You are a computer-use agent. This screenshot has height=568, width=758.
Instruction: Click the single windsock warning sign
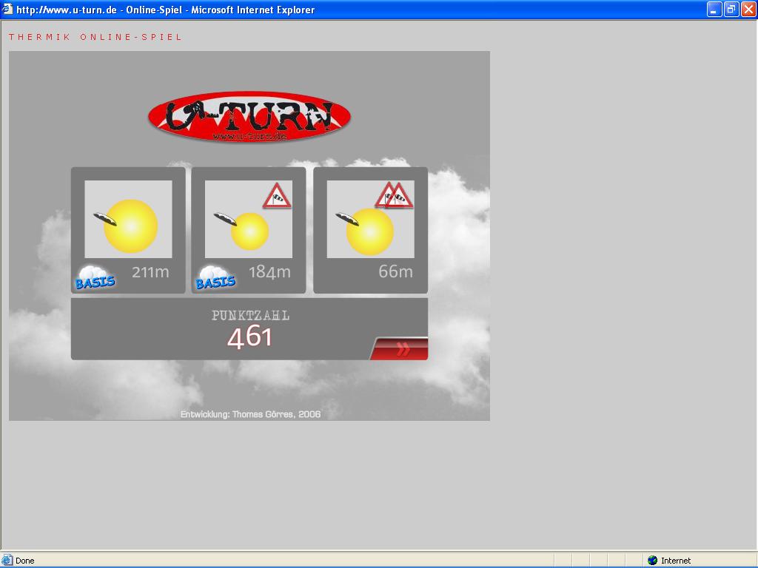(277, 195)
